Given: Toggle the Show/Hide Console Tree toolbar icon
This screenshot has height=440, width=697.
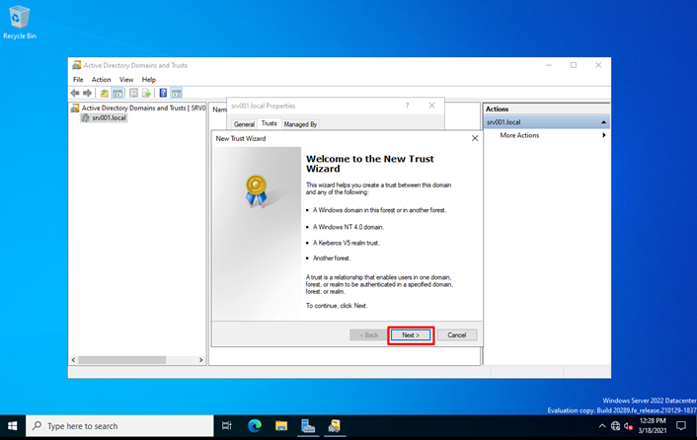Looking at the screenshot, I should [x=117, y=93].
